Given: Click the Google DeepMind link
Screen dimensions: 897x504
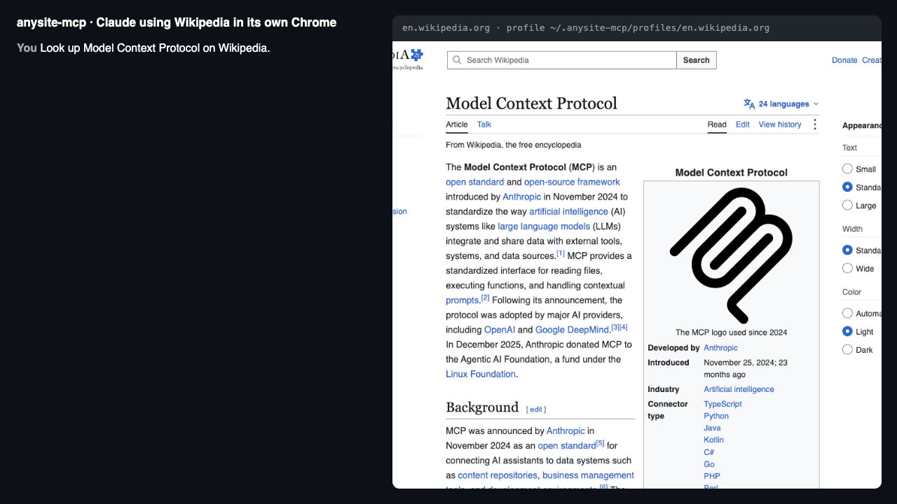Looking at the screenshot, I should (x=572, y=330).
